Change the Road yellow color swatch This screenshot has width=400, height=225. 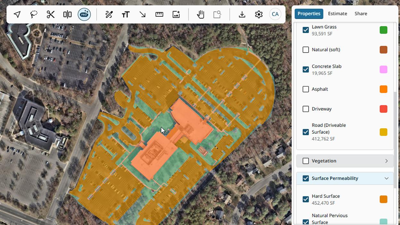coord(383,132)
